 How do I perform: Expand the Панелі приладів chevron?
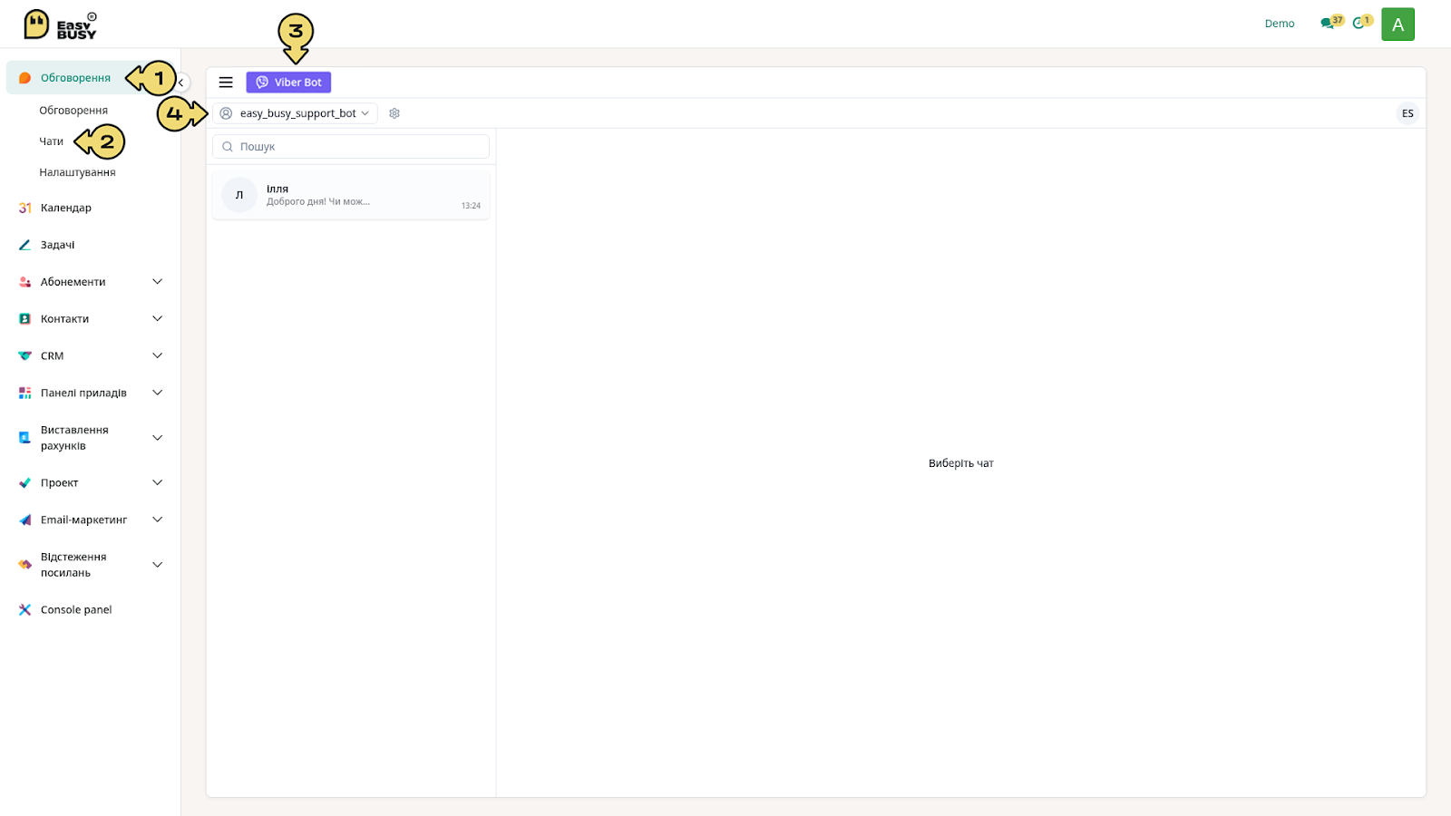158,393
